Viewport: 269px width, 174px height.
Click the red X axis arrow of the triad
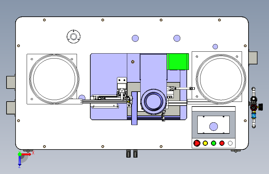point(26,154)
